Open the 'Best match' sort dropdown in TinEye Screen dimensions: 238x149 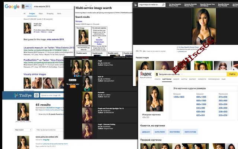(23, 130)
